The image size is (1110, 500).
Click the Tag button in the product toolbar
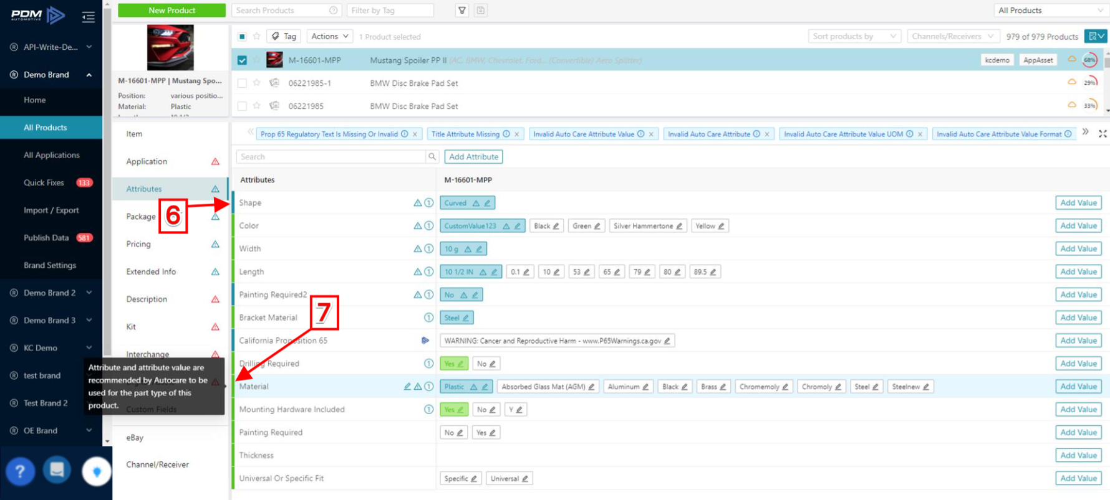pyautogui.click(x=284, y=36)
